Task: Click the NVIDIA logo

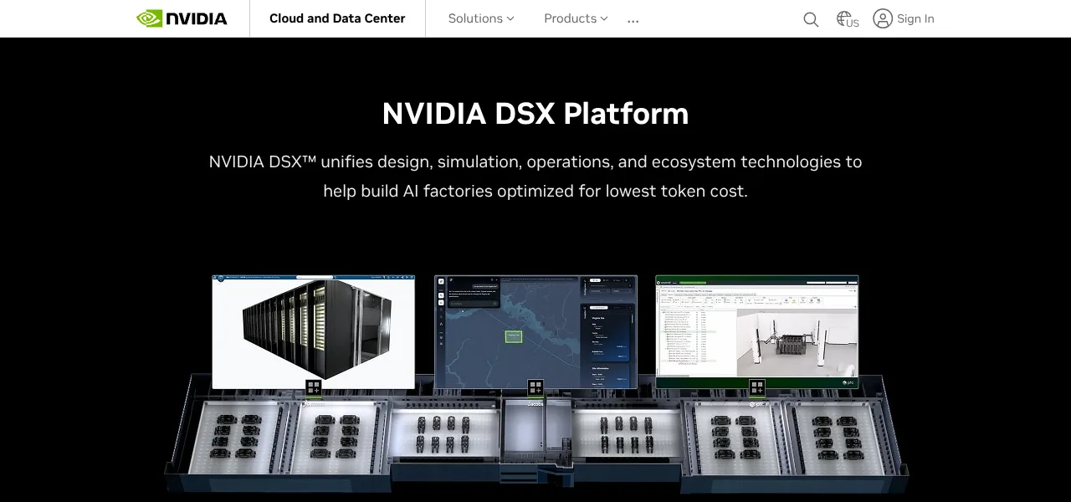Action: pyautogui.click(x=182, y=18)
